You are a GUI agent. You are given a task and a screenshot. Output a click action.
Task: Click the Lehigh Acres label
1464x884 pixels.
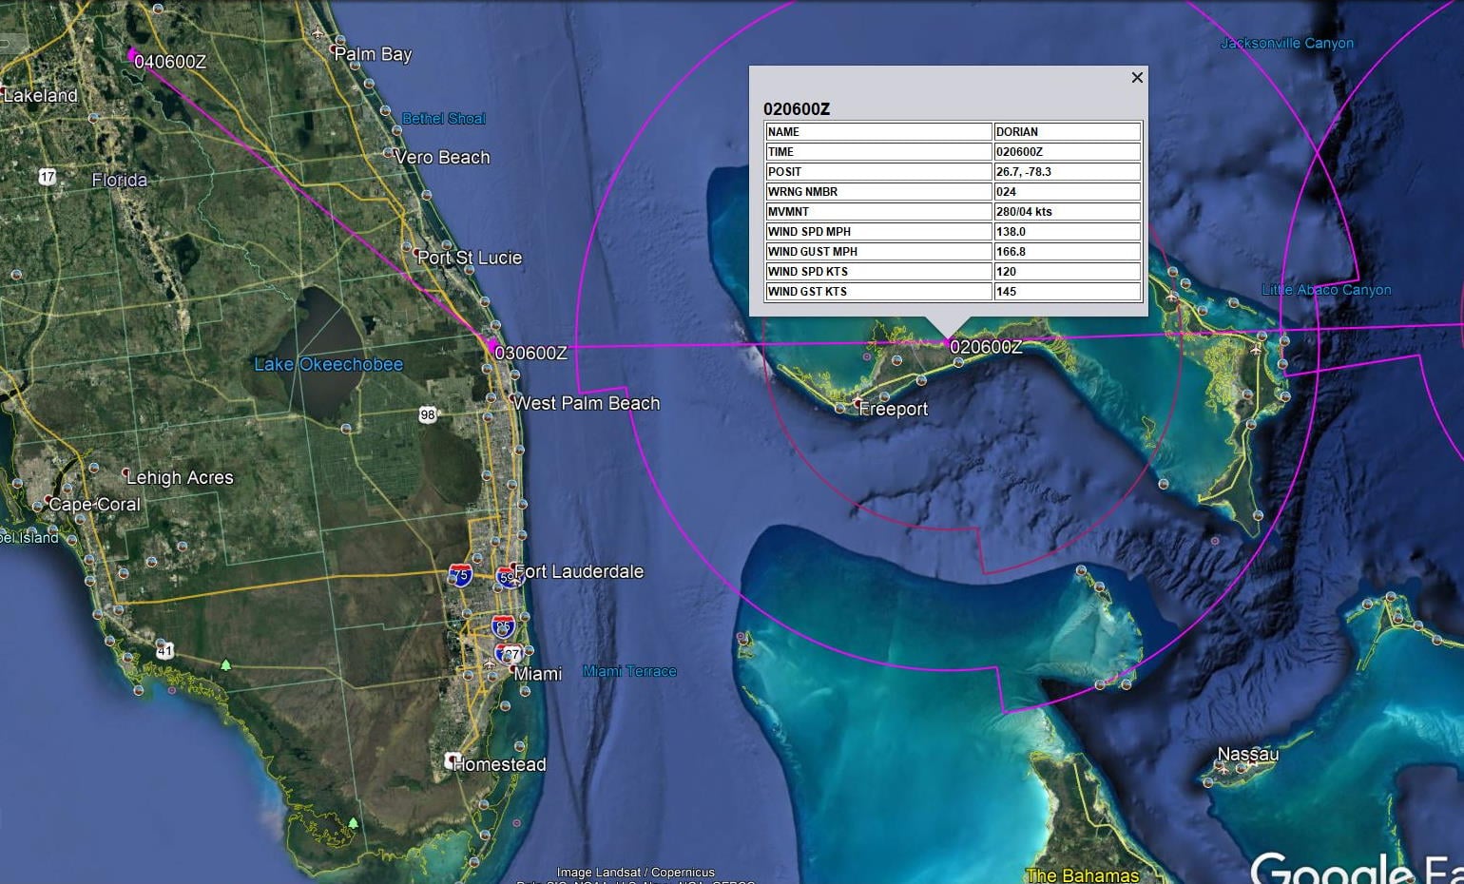180,477
